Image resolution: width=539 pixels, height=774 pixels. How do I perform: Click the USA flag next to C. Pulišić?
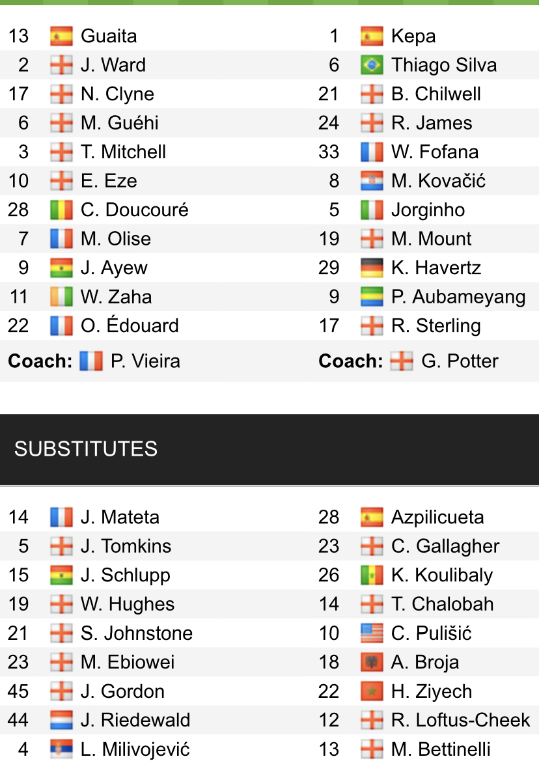pos(372,633)
